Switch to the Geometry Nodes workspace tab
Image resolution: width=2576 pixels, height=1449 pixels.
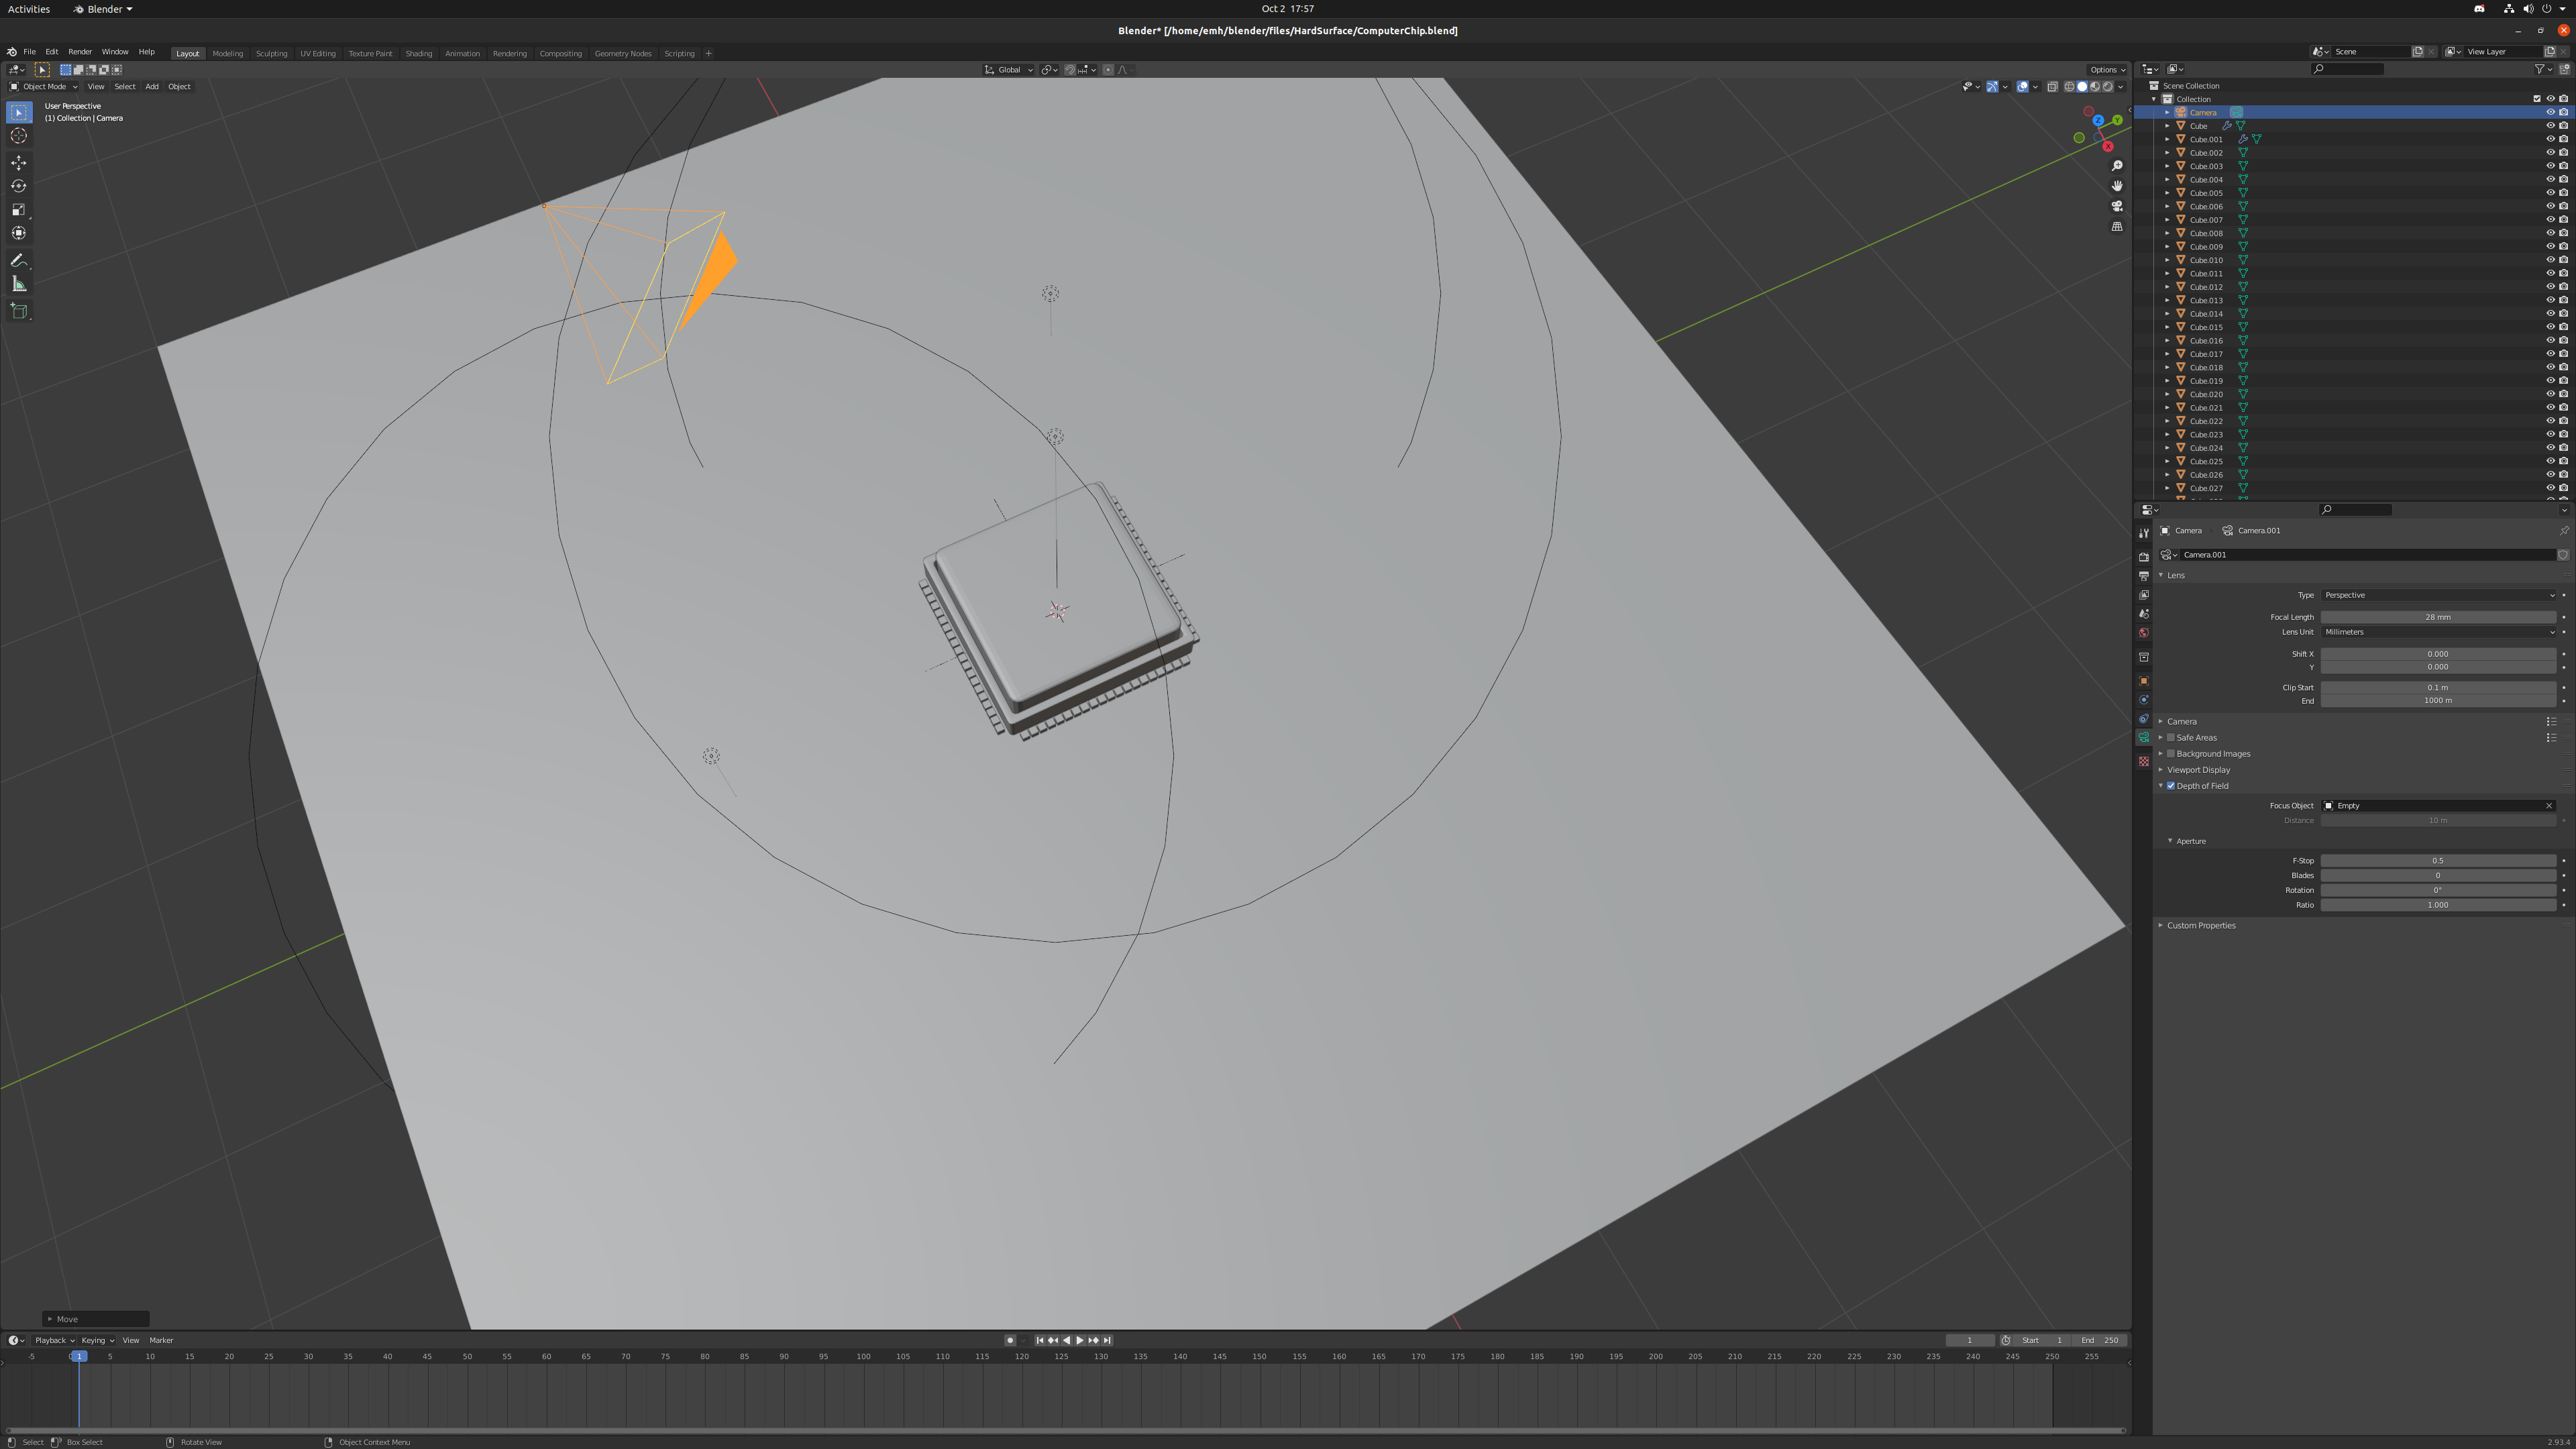coord(623,53)
